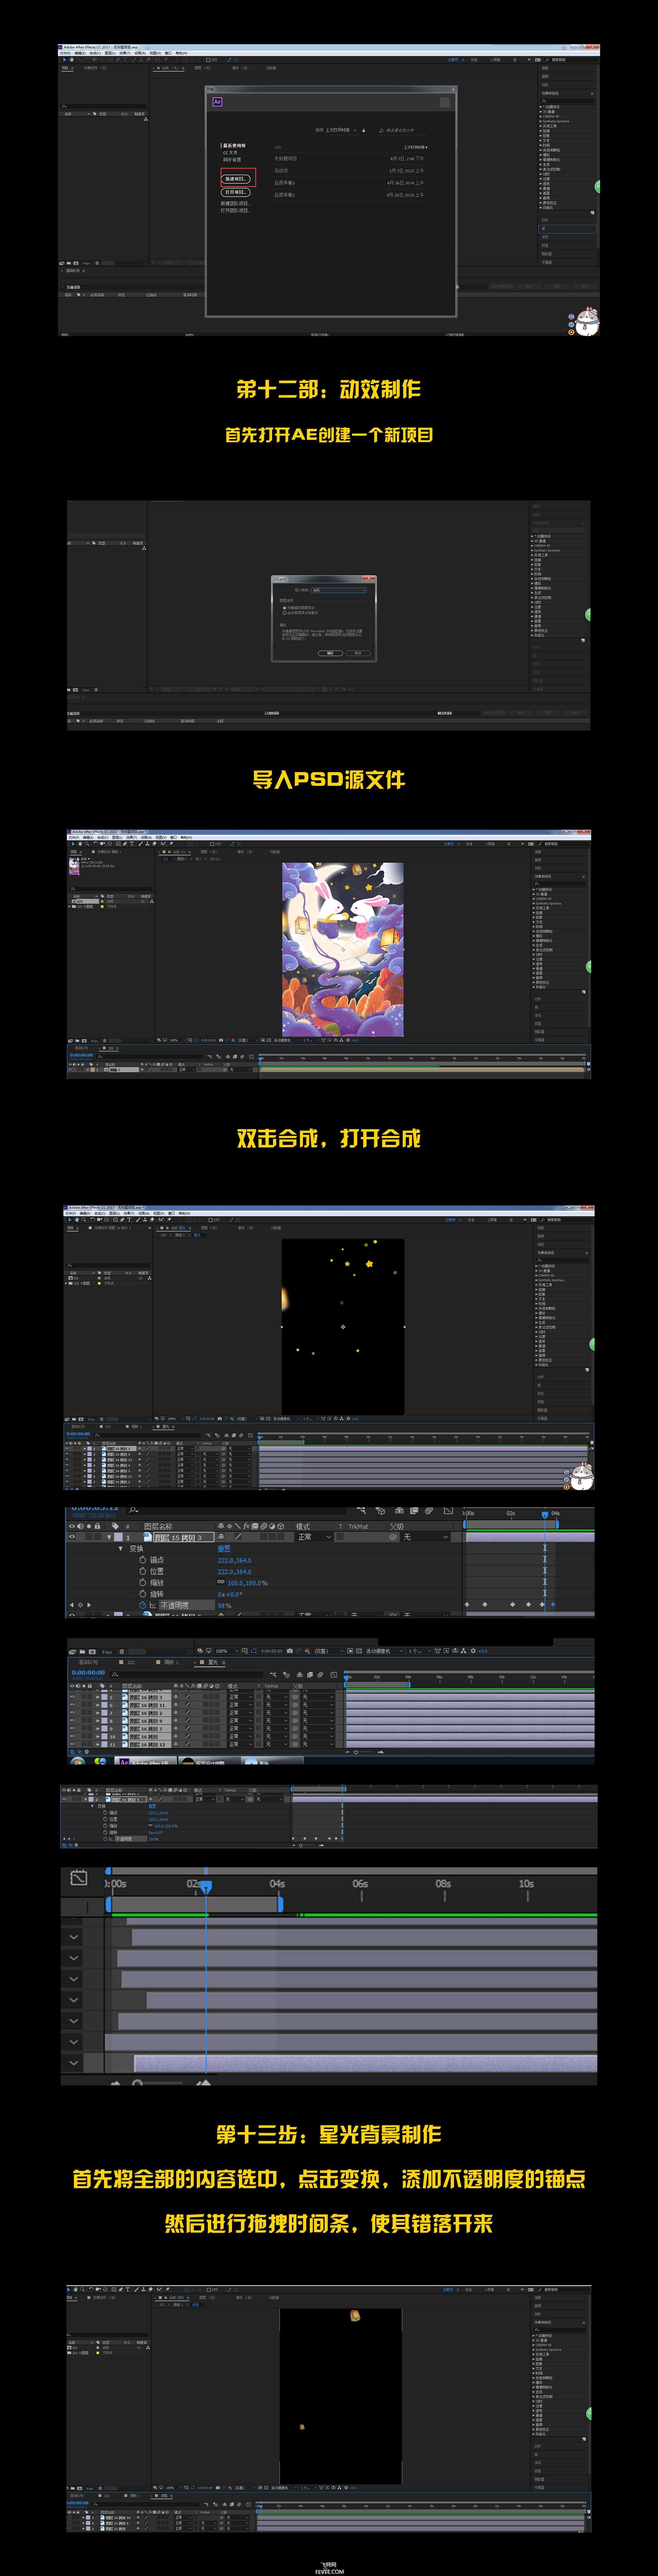Click the first opacity keyframe diamond in the track
658x2576 pixels.
[467, 1605]
